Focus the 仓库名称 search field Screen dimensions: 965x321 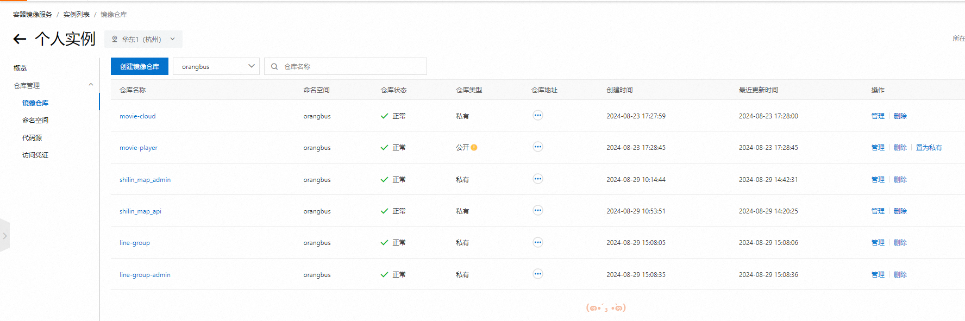point(352,66)
